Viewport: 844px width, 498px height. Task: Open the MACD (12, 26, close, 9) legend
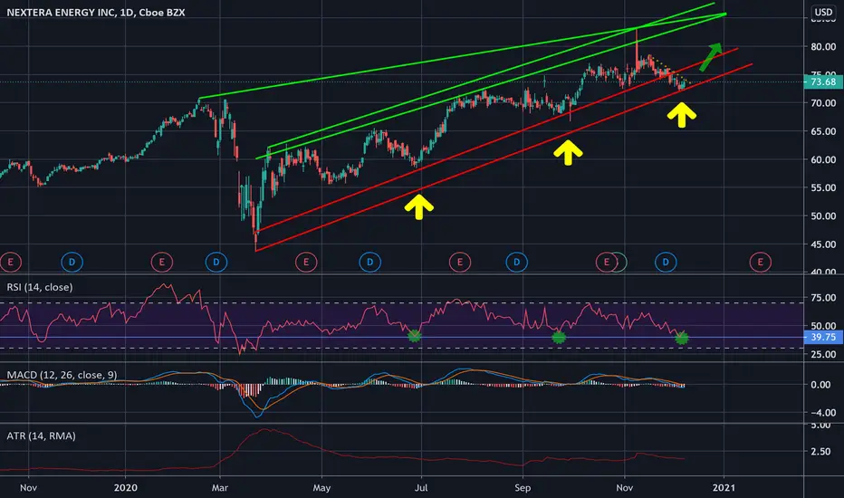coord(62,375)
